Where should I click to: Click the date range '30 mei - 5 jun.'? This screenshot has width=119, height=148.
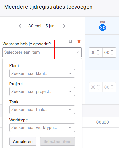coord(42,26)
